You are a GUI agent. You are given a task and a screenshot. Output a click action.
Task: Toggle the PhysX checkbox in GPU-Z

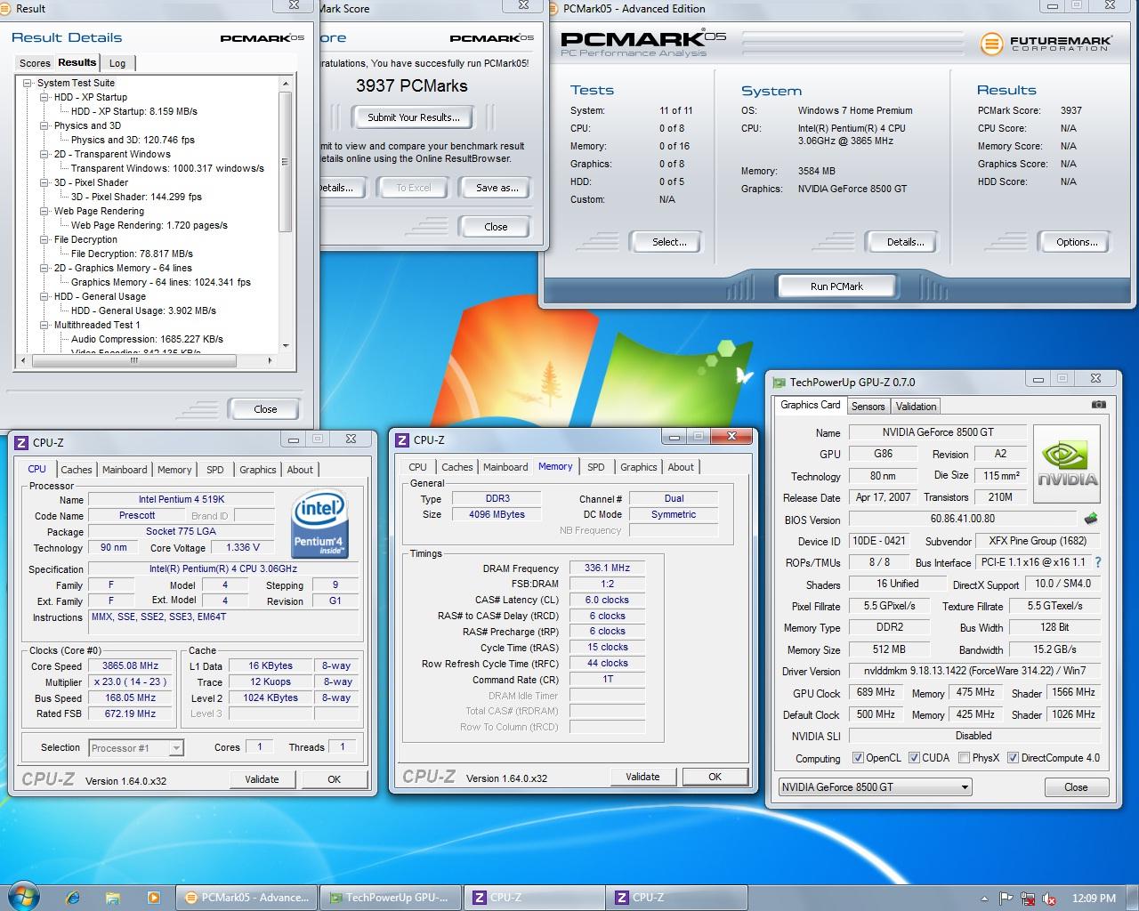[x=964, y=758]
